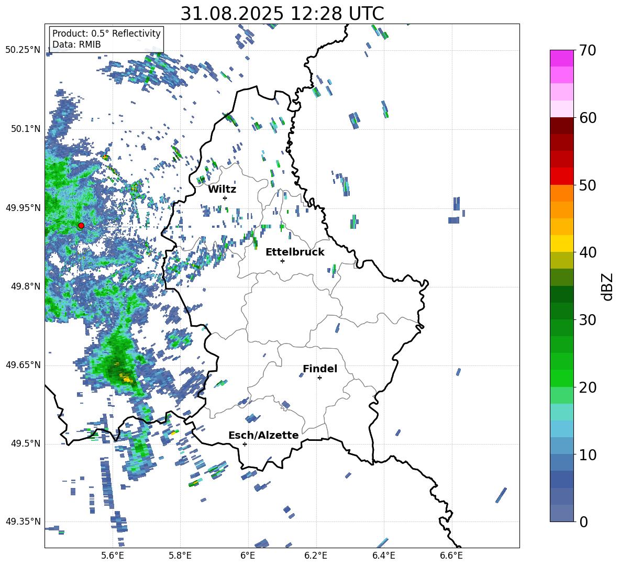Screen dimensions: 620x566
Task: Click the colorbar tick label 30
Action: click(588, 320)
